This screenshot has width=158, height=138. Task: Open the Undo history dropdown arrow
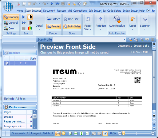click(x=39, y=4)
